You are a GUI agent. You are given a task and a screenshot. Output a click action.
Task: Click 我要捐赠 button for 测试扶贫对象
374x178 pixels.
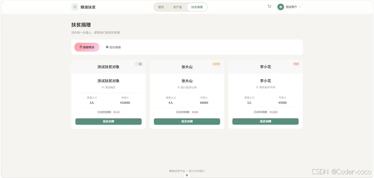[x=108, y=121]
